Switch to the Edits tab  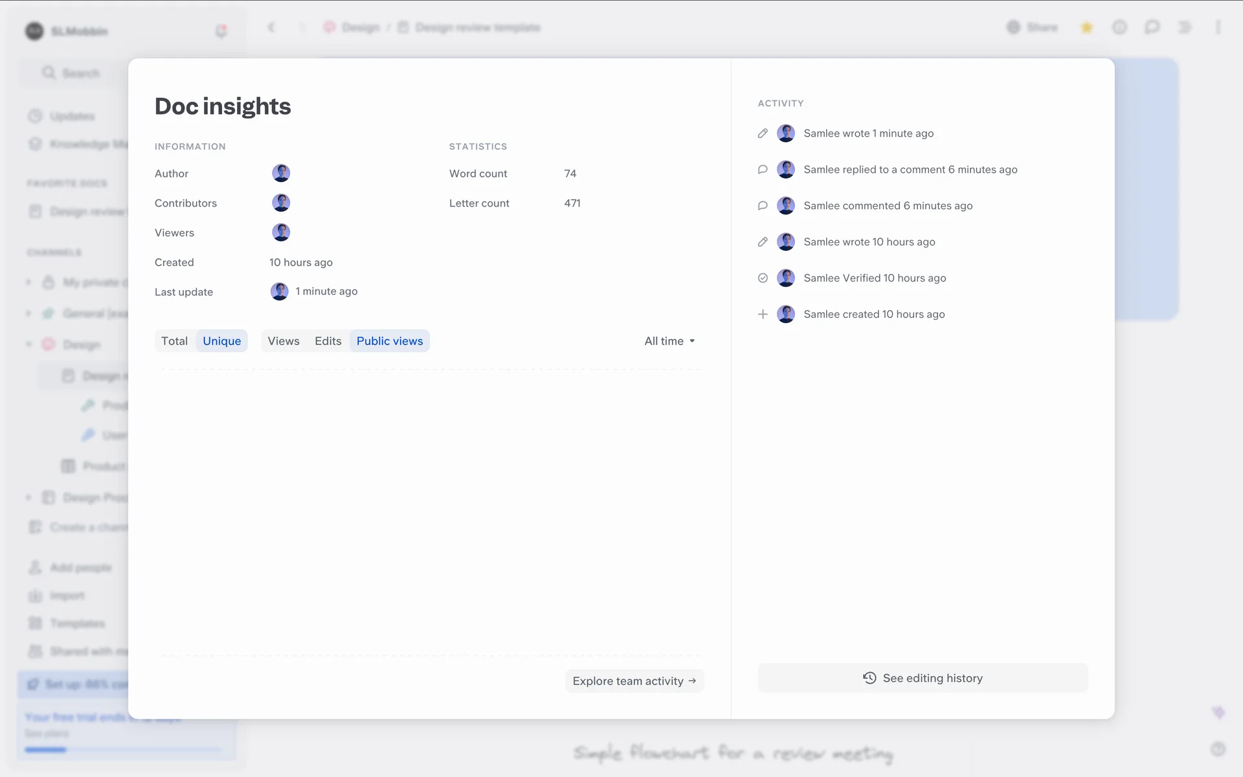tap(328, 341)
